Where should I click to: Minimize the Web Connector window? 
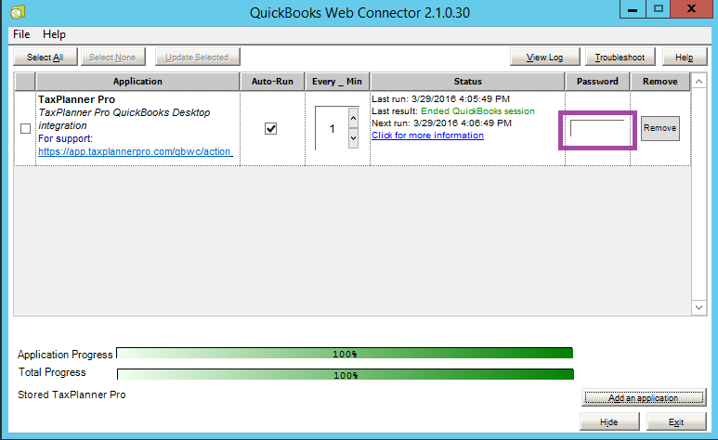[633, 9]
